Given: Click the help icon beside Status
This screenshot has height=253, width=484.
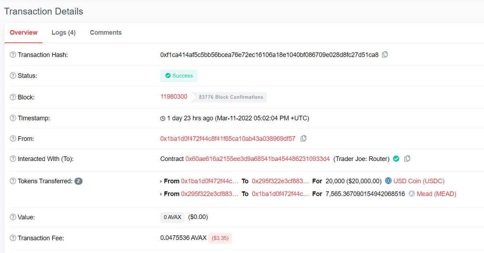Looking at the screenshot, I should point(13,76).
